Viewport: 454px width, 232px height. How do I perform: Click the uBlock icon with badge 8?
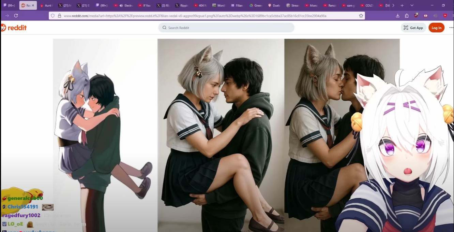(416, 15)
